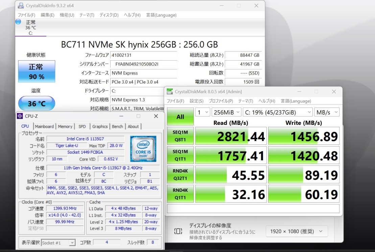The height and width of the screenshot is (252, 375).
Task: Click the NVM Express 1.3 standard field
Action: (x=138, y=100)
